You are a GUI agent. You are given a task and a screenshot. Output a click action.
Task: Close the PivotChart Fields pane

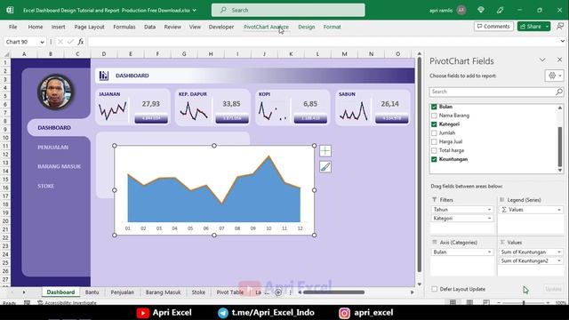point(559,60)
